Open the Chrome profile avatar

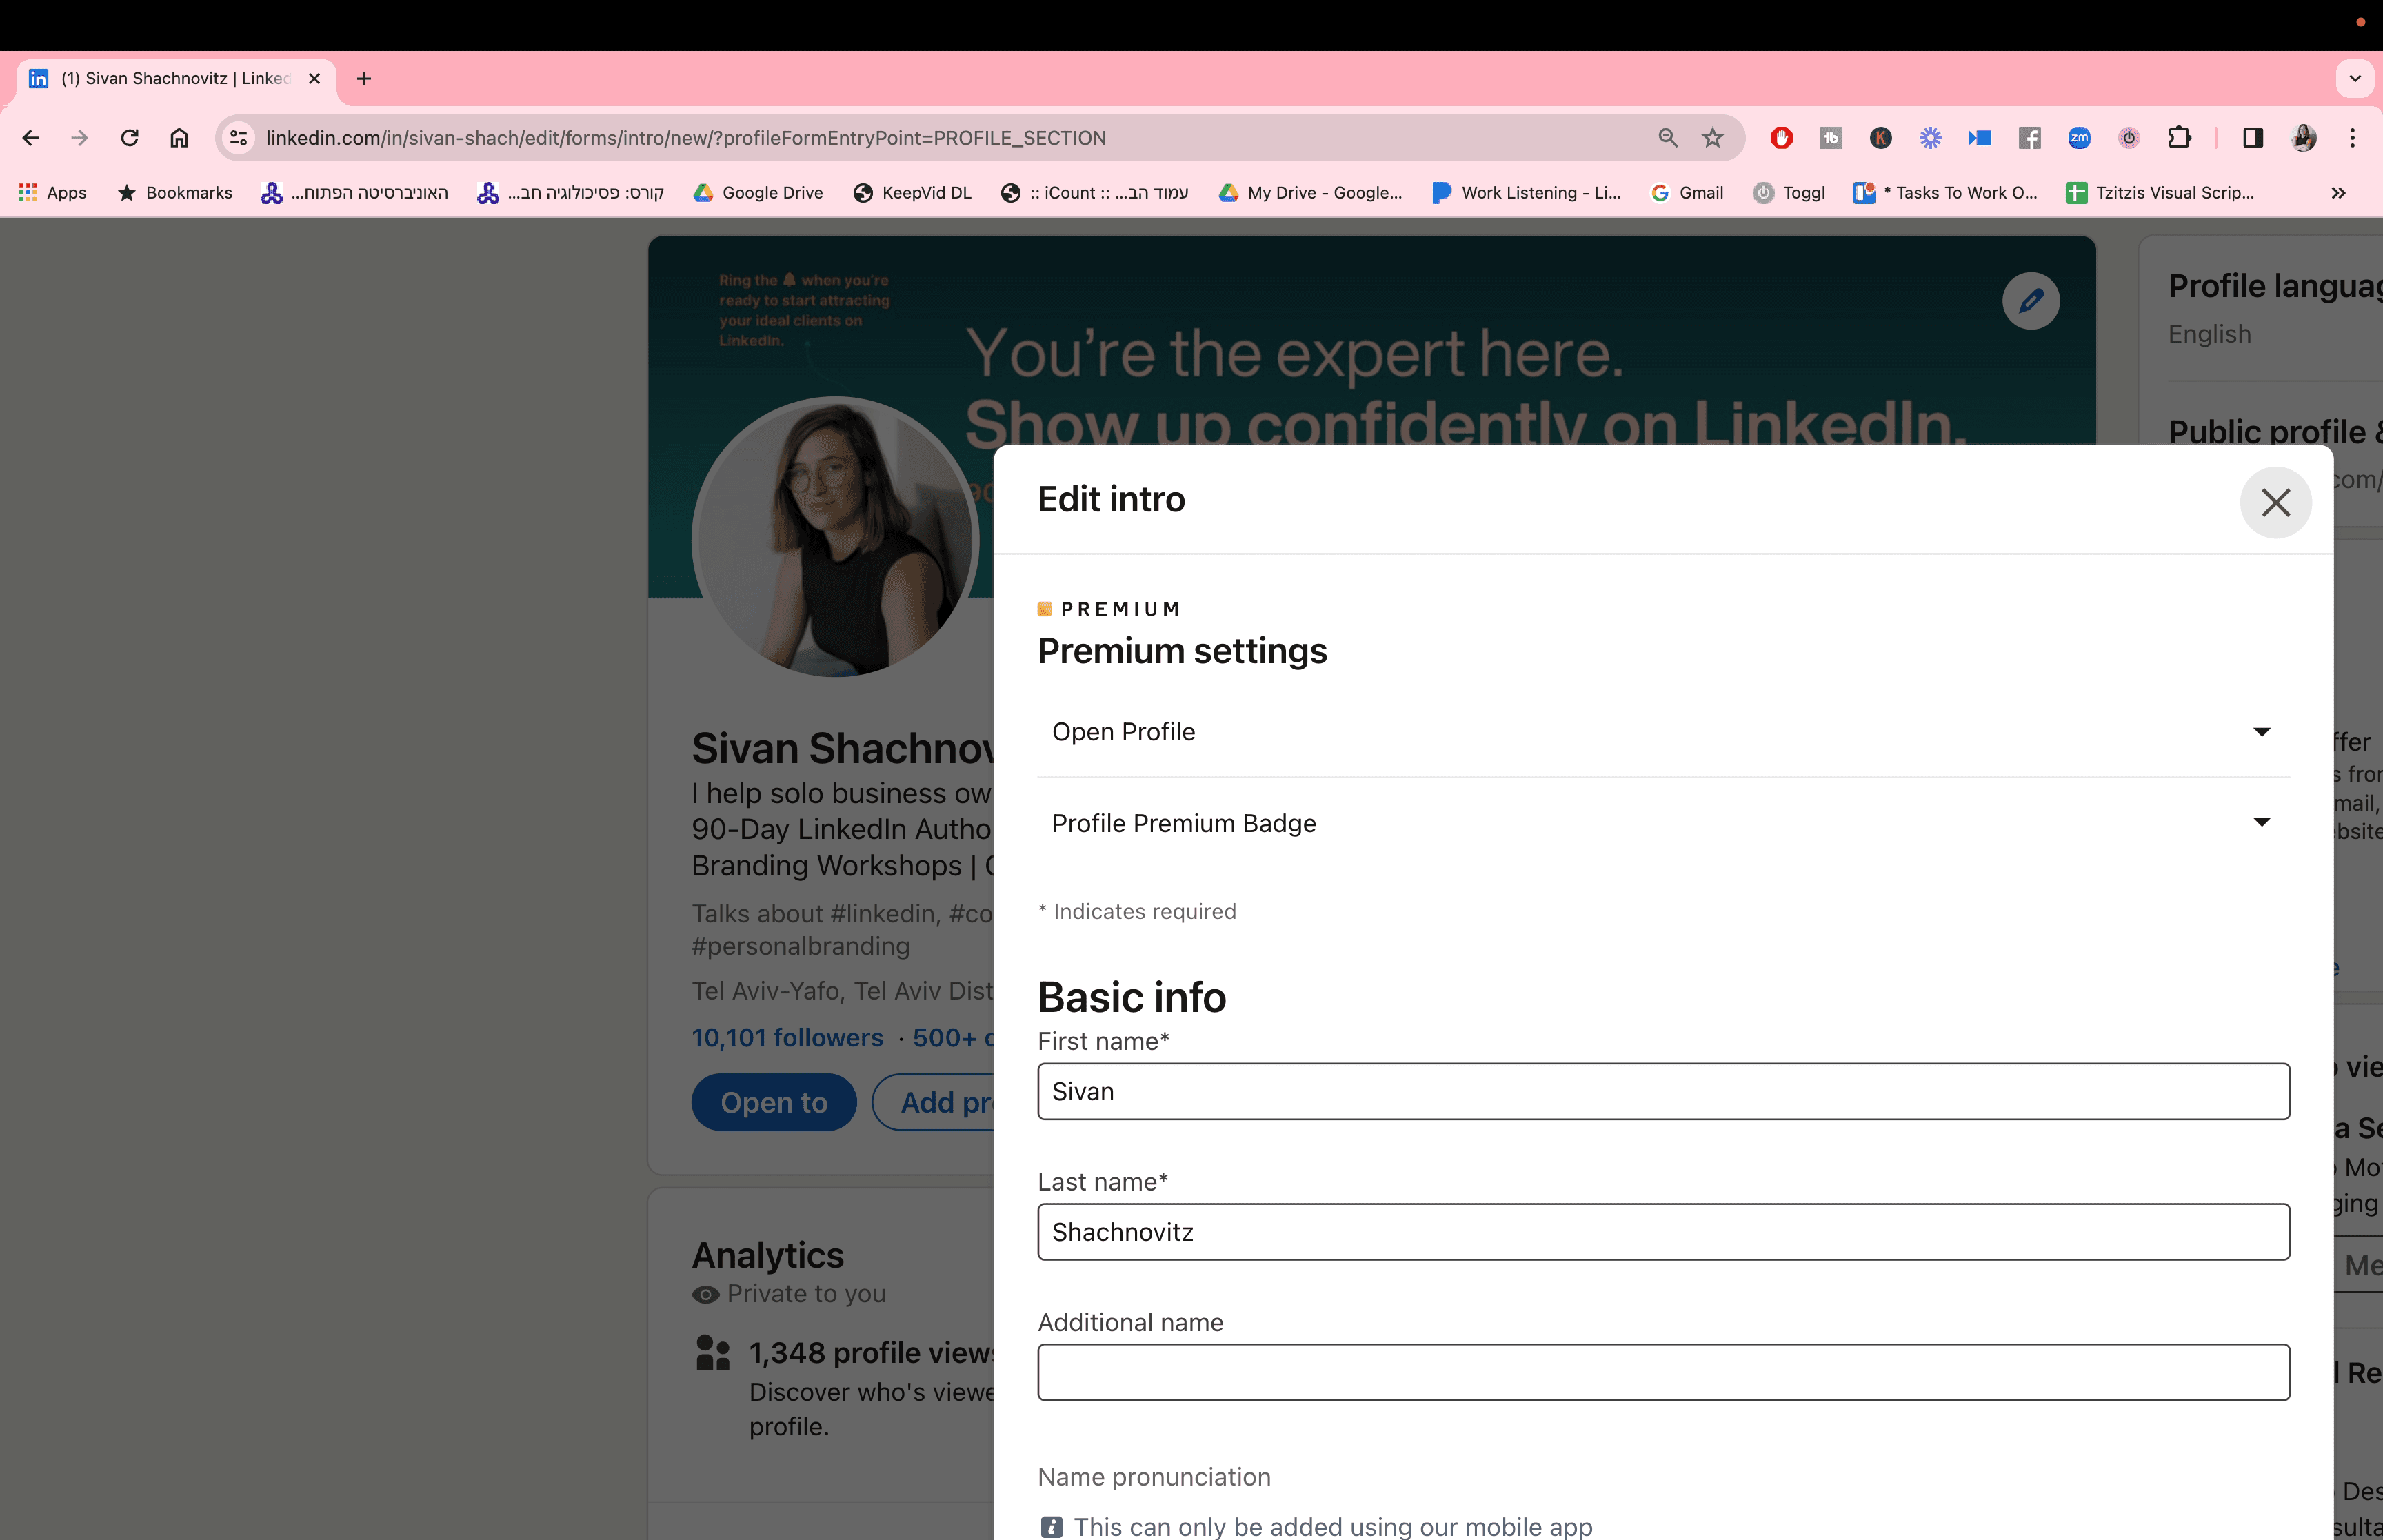coord(2303,138)
